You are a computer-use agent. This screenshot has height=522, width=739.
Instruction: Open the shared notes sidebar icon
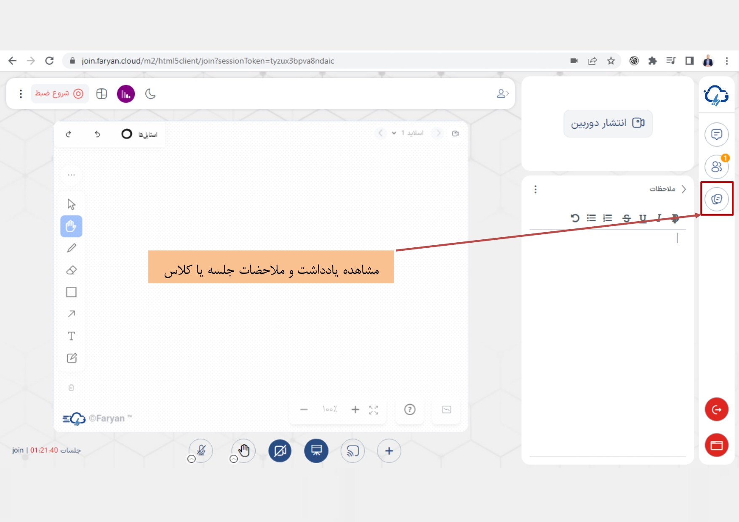pos(716,199)
